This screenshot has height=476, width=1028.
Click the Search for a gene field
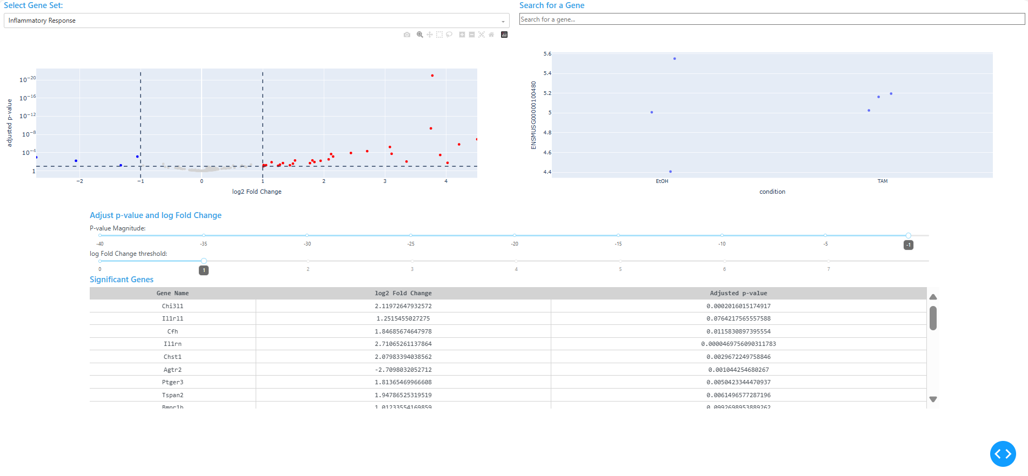(771, 19)
